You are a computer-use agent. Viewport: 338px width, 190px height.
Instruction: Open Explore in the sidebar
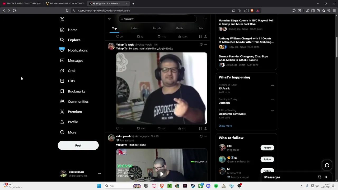pos(70,40)
